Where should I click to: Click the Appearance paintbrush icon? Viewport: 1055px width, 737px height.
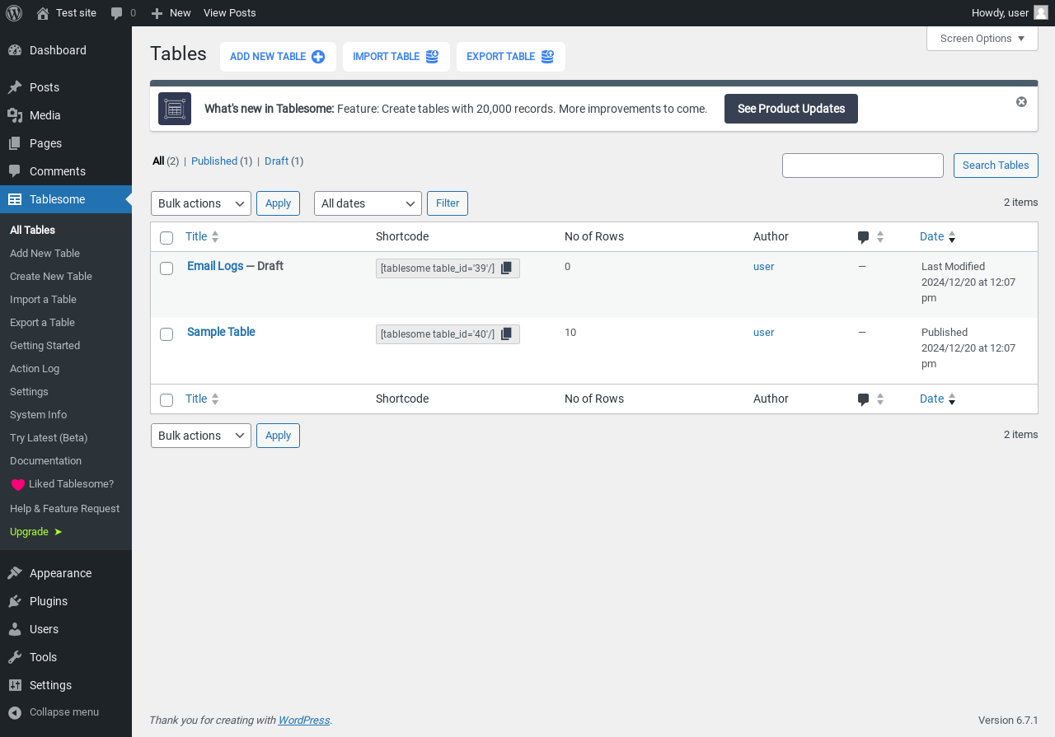point(15,573)
